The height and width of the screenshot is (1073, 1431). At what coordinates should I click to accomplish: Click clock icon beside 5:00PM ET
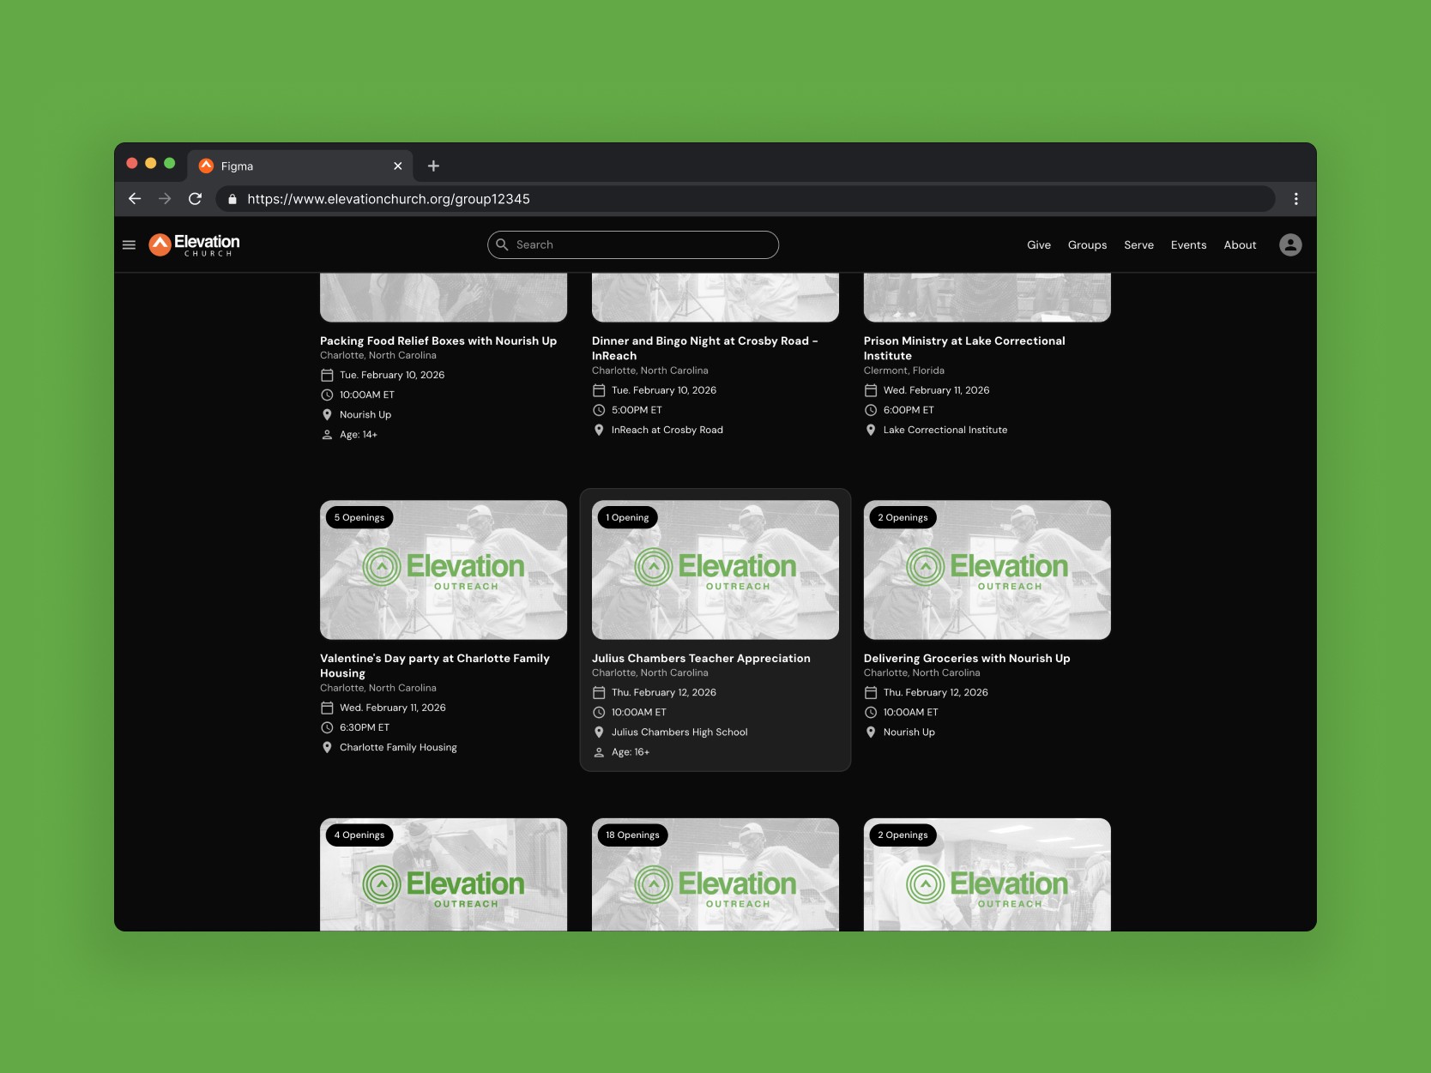click(x=599, y=410)
